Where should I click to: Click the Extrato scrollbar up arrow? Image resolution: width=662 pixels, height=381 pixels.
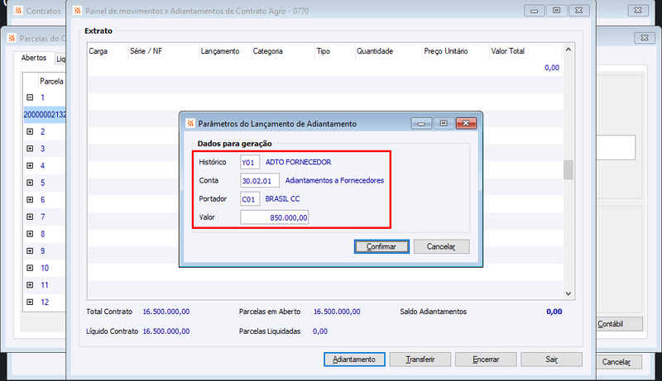tap(568, 50)
